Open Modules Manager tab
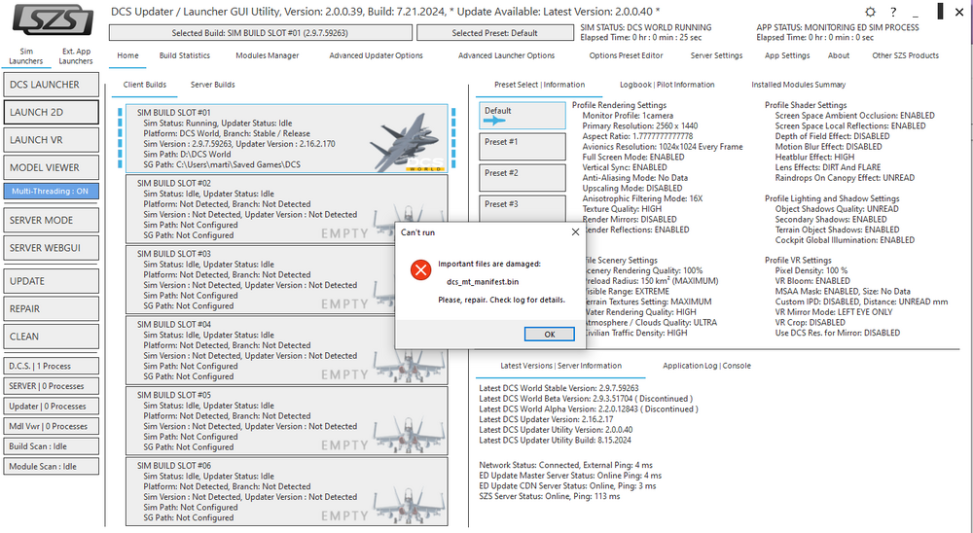Image resolution: width=973 pixels, height=533 pixels. click(x=267, y=55)
